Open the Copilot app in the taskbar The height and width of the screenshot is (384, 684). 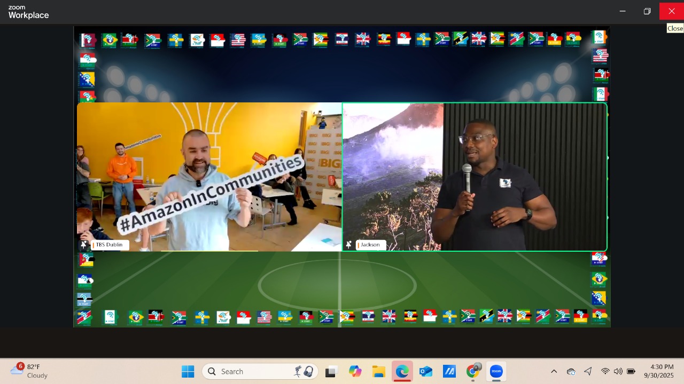[355, 372]
